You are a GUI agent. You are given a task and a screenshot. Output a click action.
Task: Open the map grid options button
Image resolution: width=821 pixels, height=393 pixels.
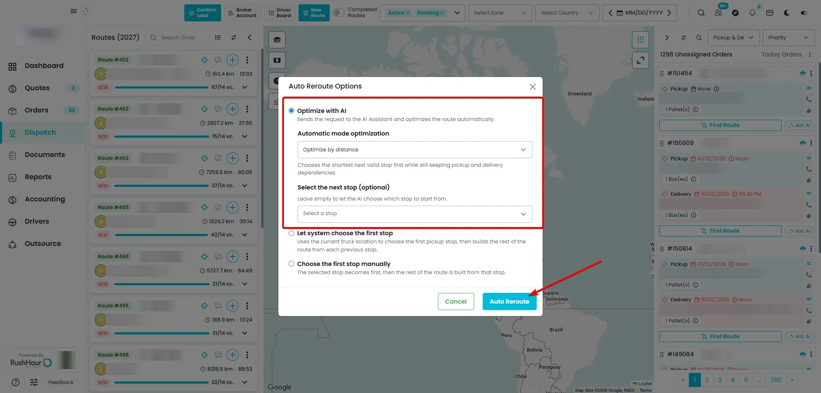click(641, 40)
